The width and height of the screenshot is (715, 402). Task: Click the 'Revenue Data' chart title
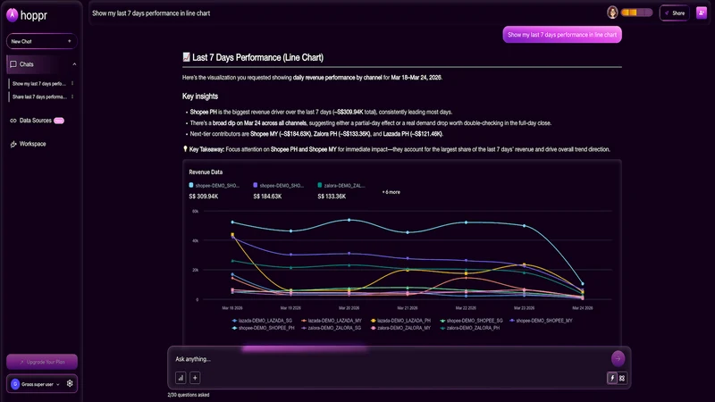click(x=206, y=172)
